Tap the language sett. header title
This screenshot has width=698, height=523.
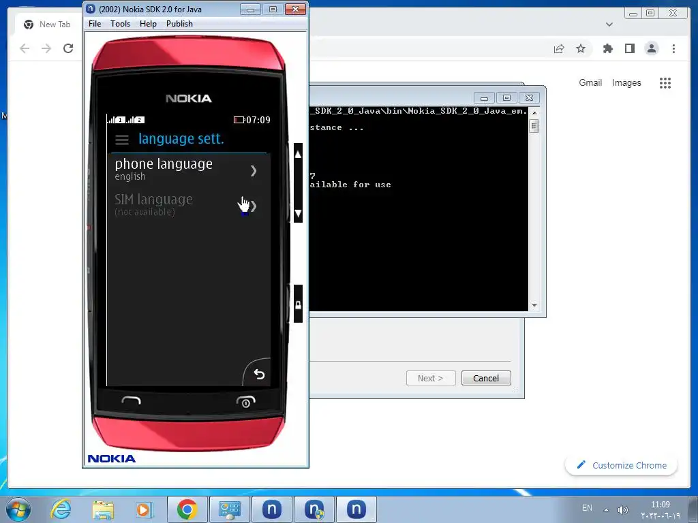click(181, 139)
